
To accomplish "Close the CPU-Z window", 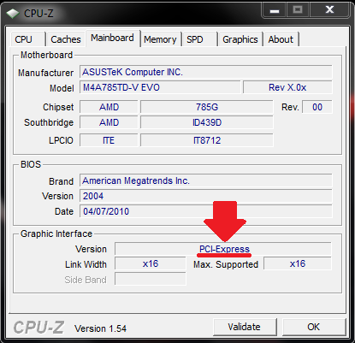I will point(329,10).
